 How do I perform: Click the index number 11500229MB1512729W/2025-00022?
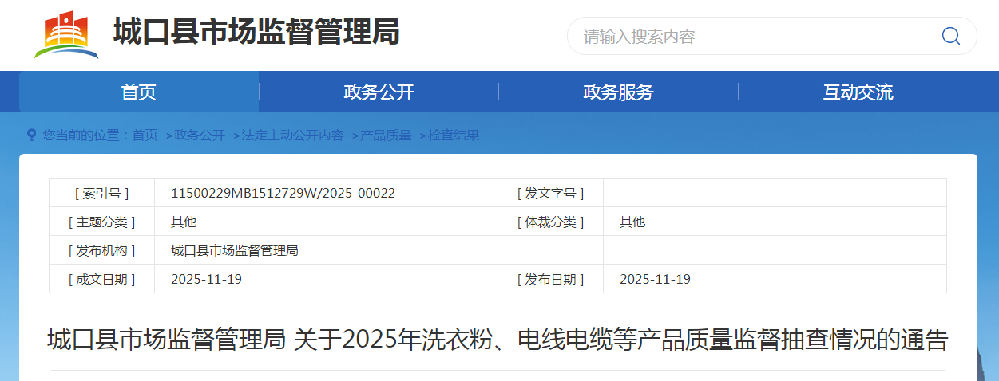283,193
